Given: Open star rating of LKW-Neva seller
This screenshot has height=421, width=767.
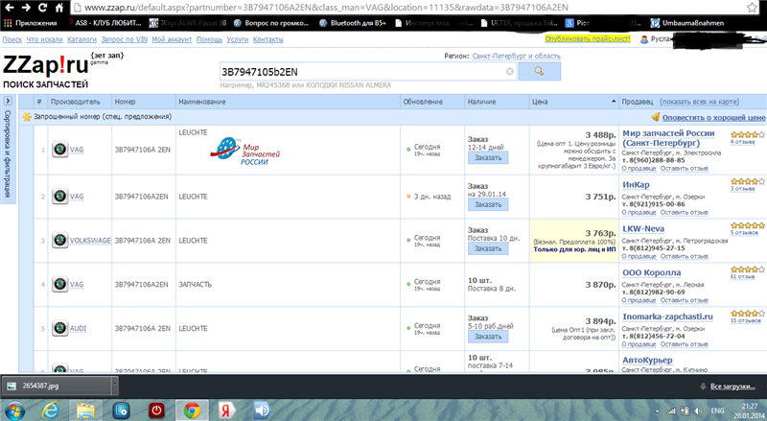Looking at the screenshot, I should click(x=748, y=225).
